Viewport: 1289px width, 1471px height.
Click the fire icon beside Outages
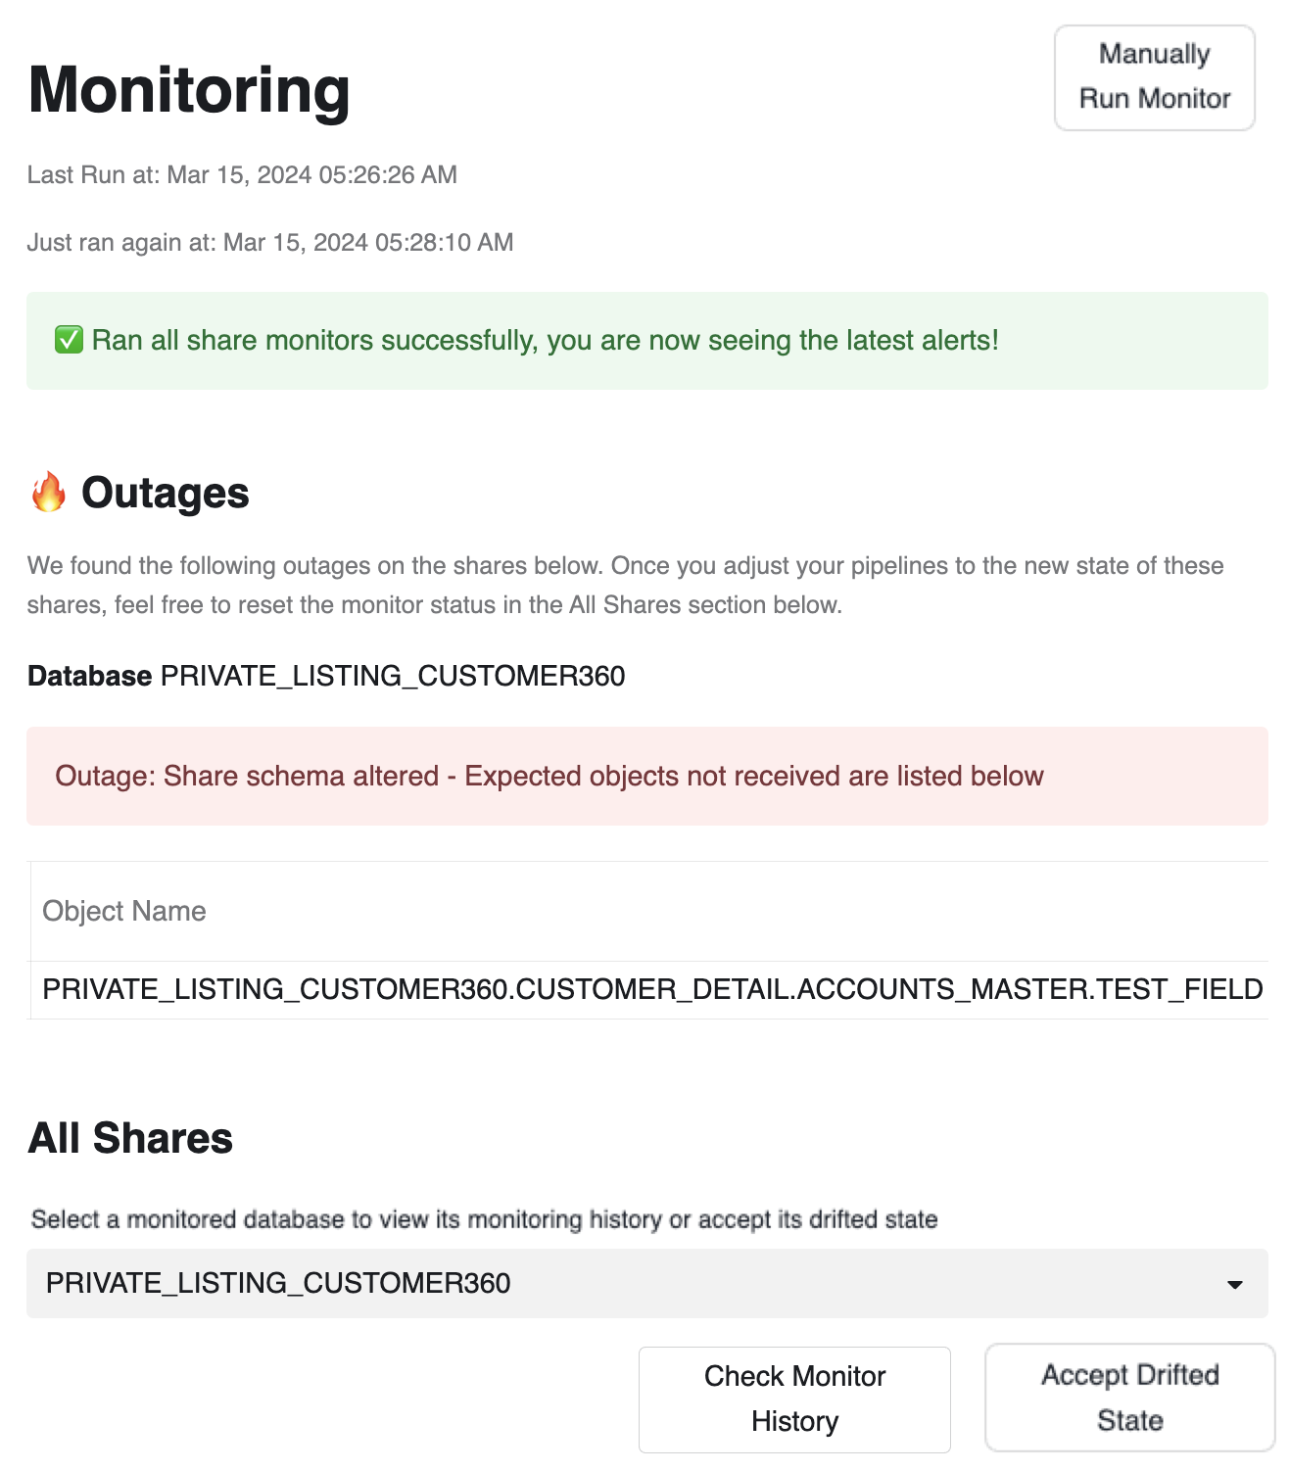pos(48,492)
